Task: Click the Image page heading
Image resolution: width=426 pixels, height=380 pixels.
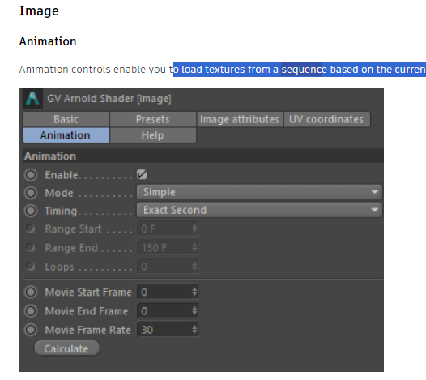Action: tap(39, 11)
